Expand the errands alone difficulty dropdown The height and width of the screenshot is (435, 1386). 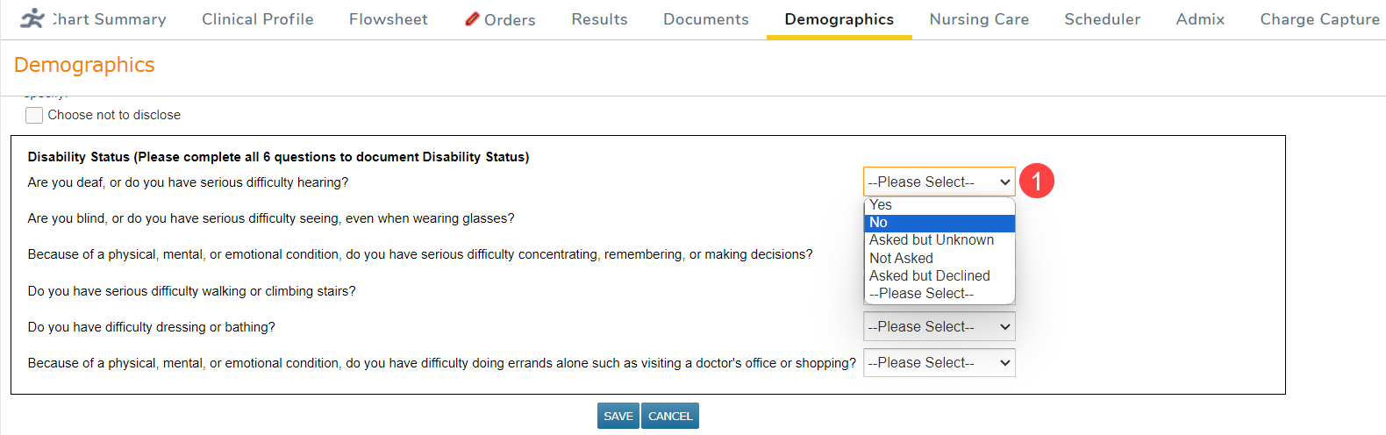coord(939,363)
